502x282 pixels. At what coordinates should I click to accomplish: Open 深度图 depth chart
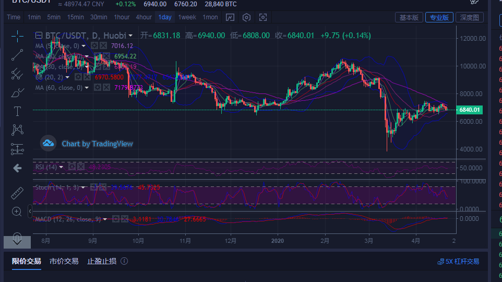469,17
